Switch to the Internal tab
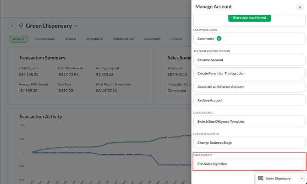The height and width of the screenshot is (184, 307). pyautogui.click(x=176, y=39)
